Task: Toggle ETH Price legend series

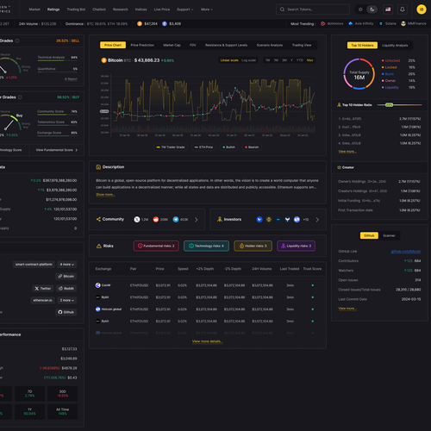Action: pos(203,147)
